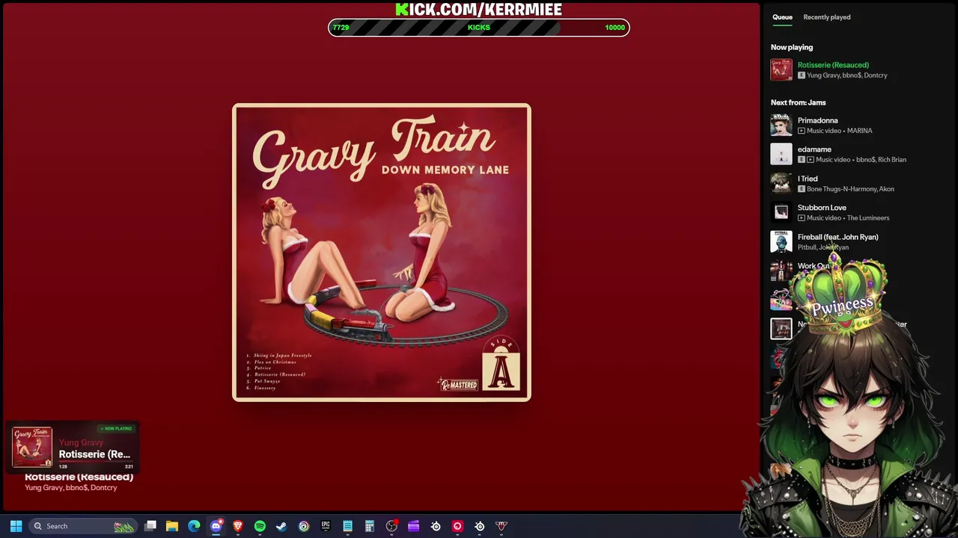The image size is (958, 538).
Task: Play Stubborn Love from the queue
Action: (x=822, y=208)
